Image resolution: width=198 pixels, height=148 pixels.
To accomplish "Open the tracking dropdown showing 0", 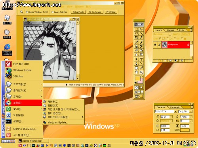I will [x=191, y=121].
